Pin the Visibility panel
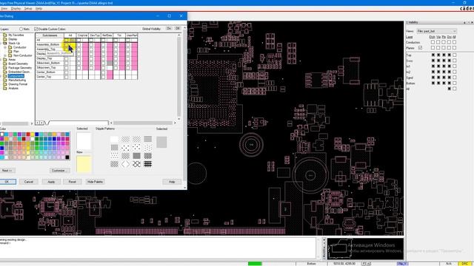 click(x=464, y=23)
